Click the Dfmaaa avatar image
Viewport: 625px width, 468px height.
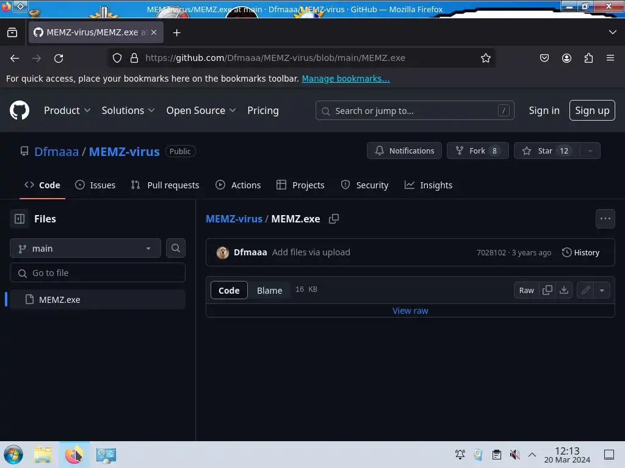point(222,252)
